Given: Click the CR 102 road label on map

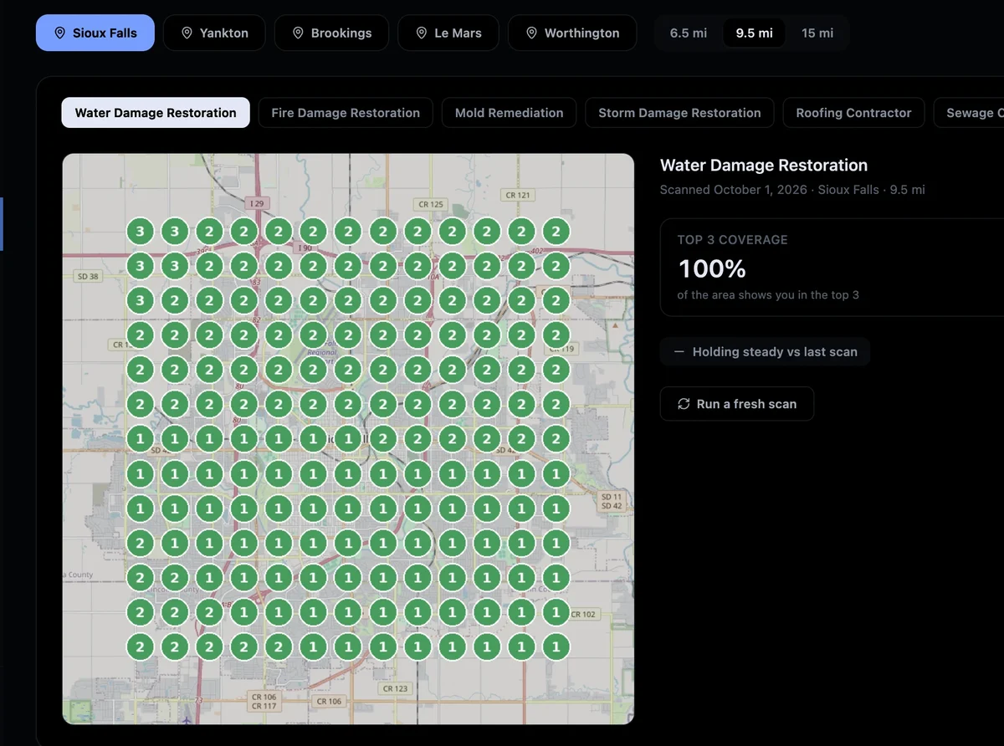Looking at the screenshot, I should tap(583, 615).
